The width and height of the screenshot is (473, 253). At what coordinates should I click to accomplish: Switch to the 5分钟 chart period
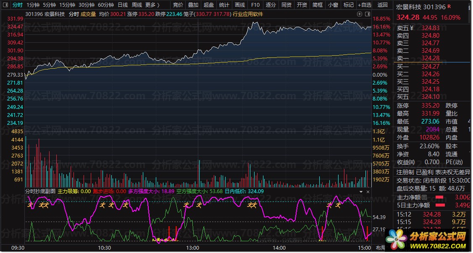point(49,5)
